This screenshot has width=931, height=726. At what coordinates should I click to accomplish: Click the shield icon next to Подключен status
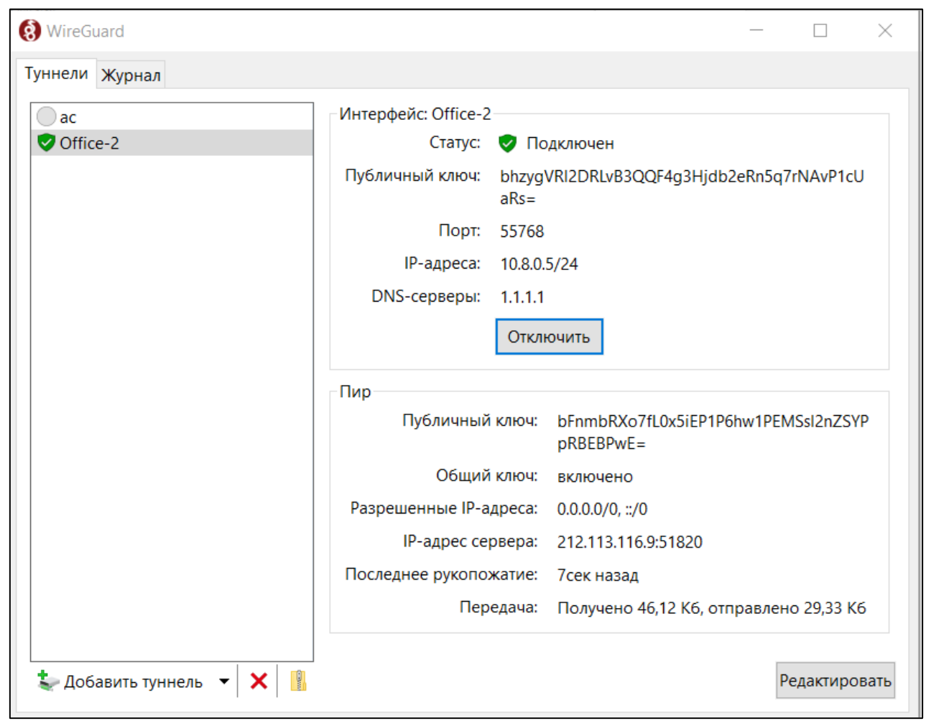tap(507, 143)
